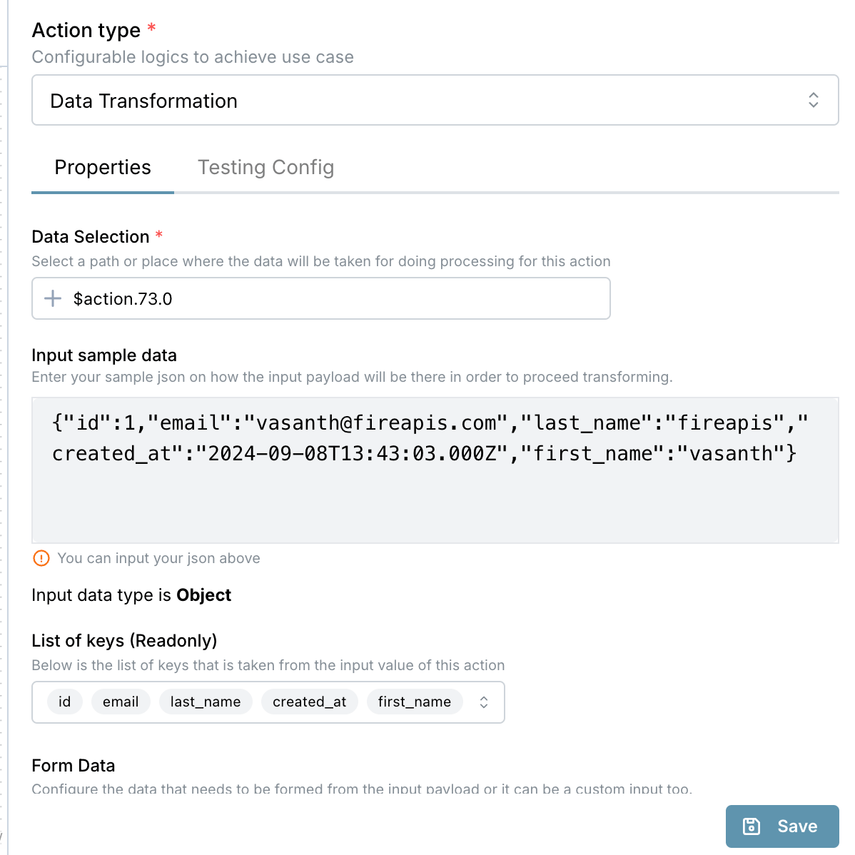Select the Properties tab
Screen dimensions: 855x855
pos(103,168)
